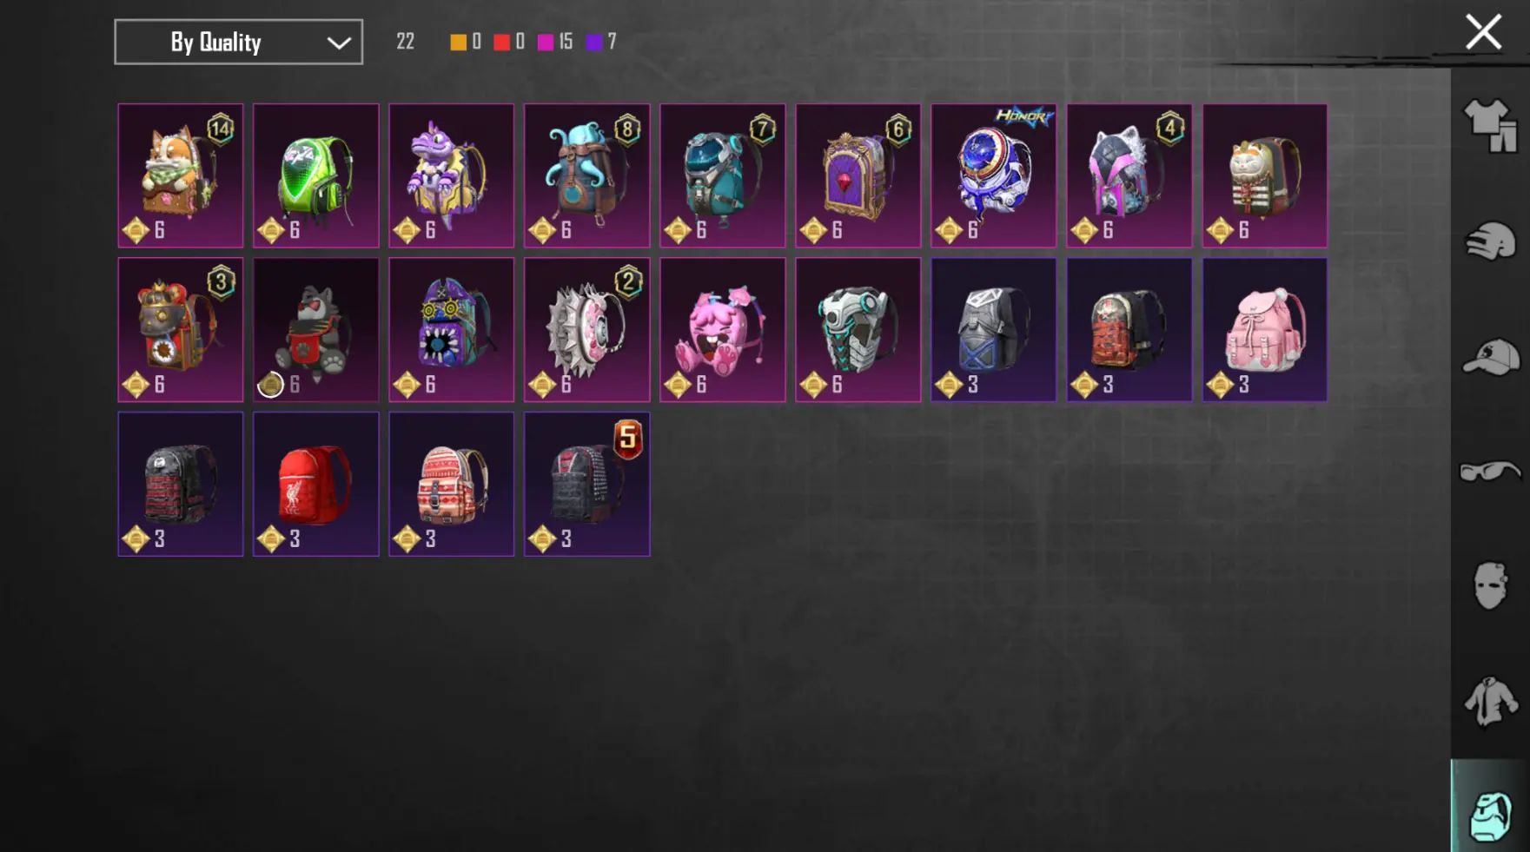This screenshot has height=852, width=1530.
Task: Choose the backpack with red 5 badge
Action: pos(587,484)
